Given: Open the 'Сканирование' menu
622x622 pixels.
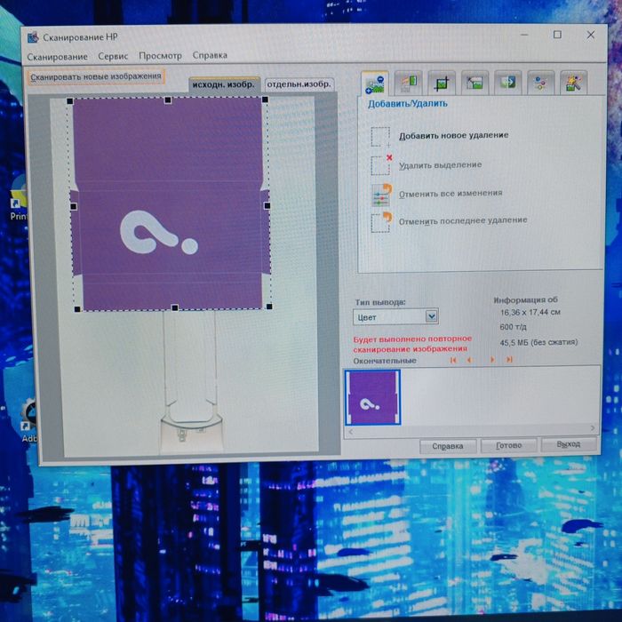Looking at the screenshot, I should pos(58,57).
